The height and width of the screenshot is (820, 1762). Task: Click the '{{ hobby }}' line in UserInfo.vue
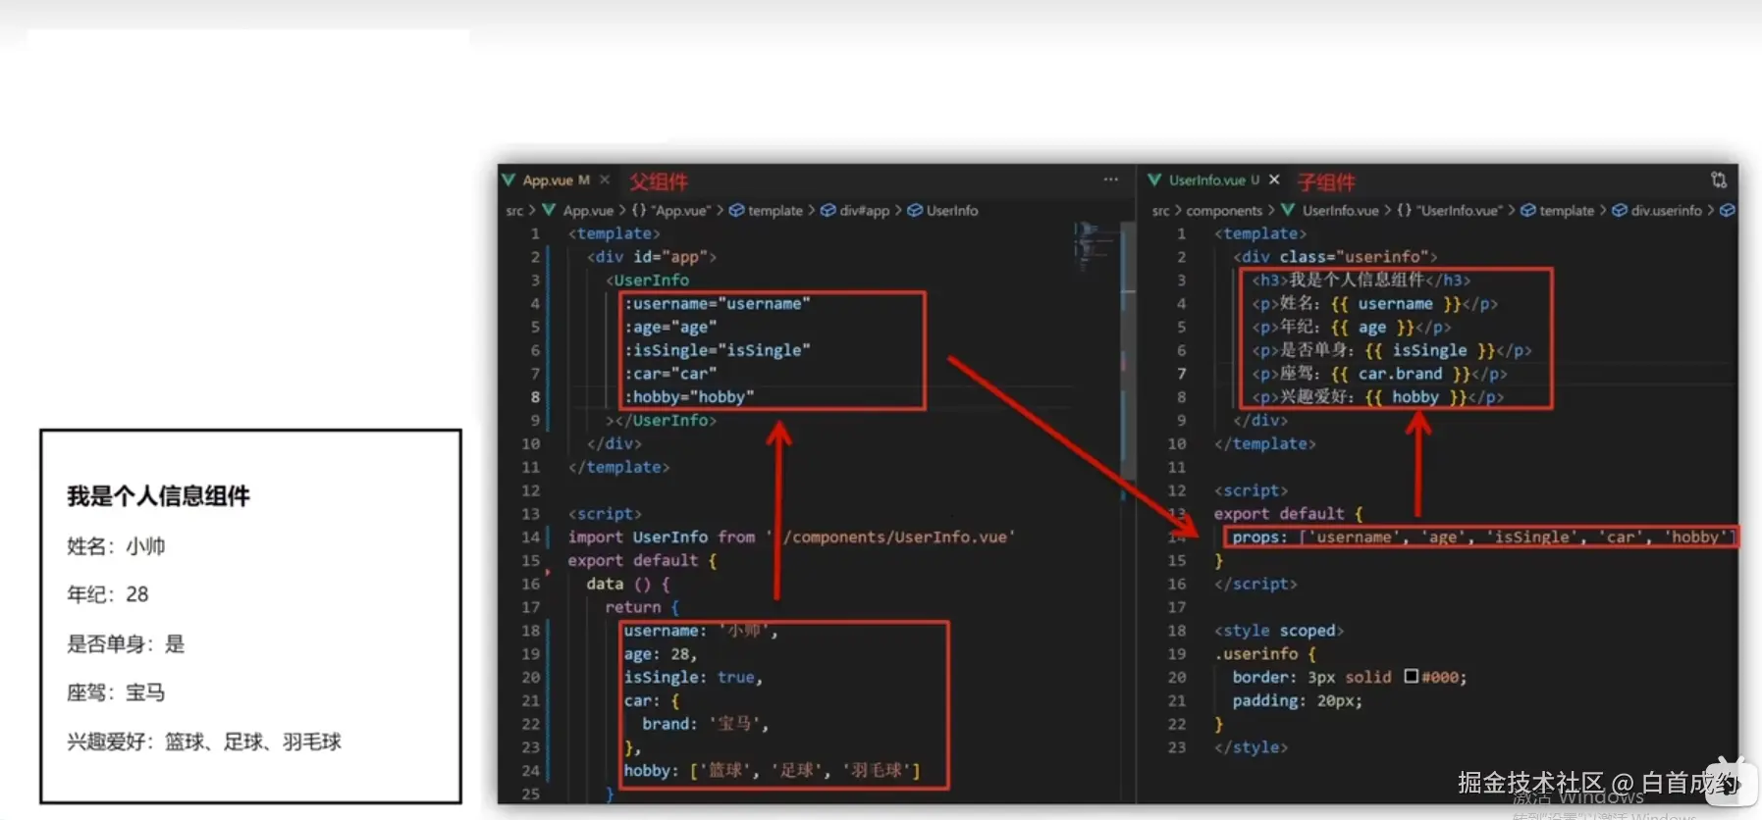[x=1377, y=397]
